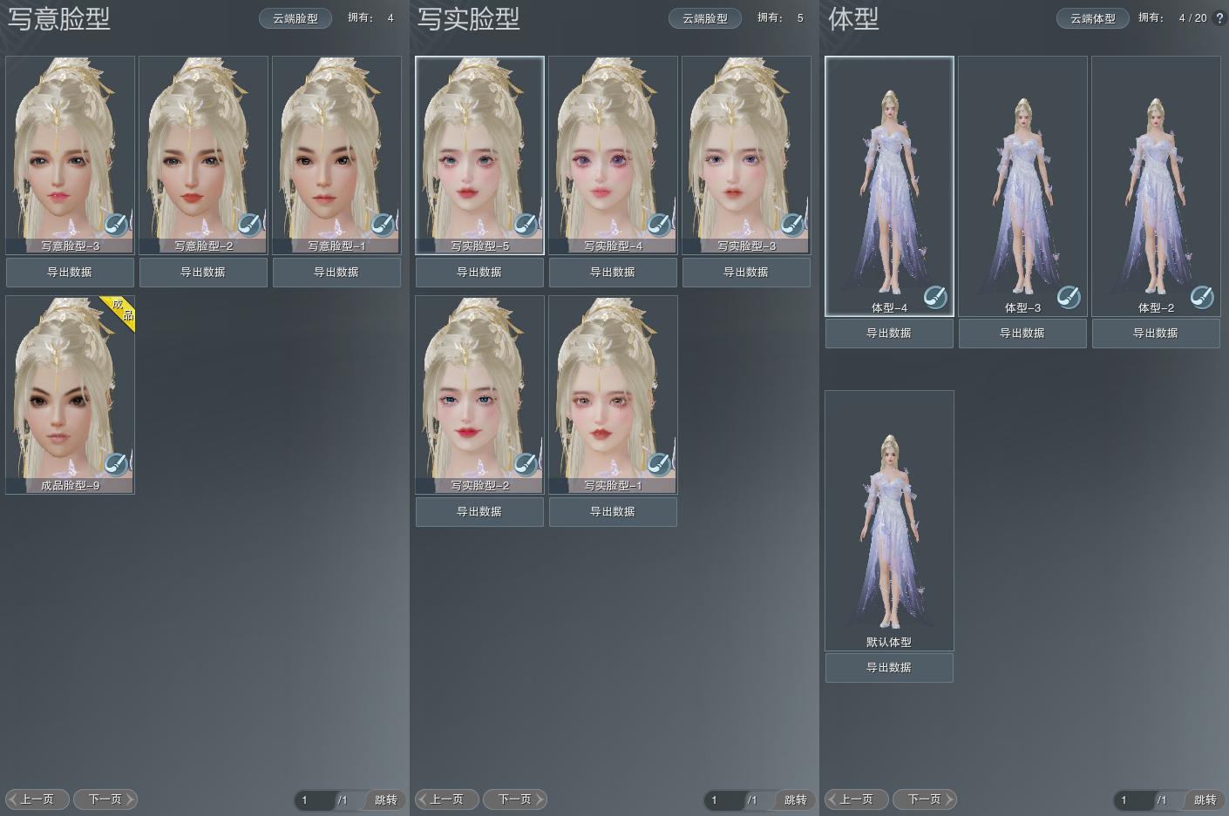
Task: Click the brush icon on 写意脸型-3
Action: (x=116, y=224)
